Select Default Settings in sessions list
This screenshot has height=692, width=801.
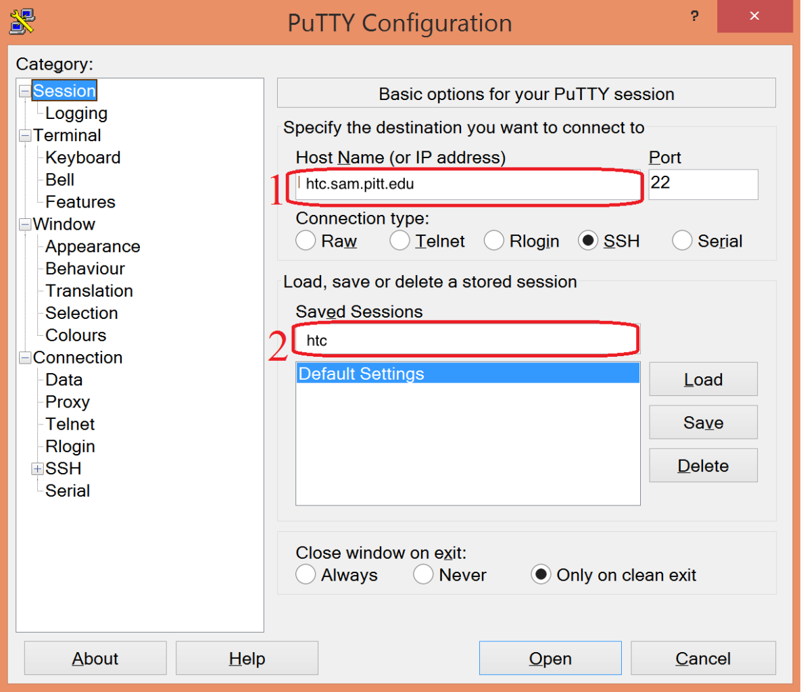pyautogui.click(x=467, y=374)
